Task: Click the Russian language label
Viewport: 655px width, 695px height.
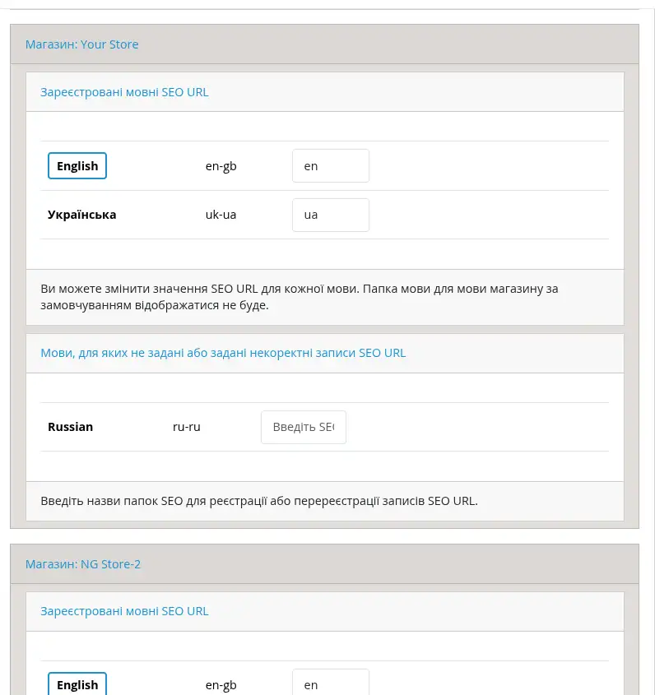Action: (71, 427)
